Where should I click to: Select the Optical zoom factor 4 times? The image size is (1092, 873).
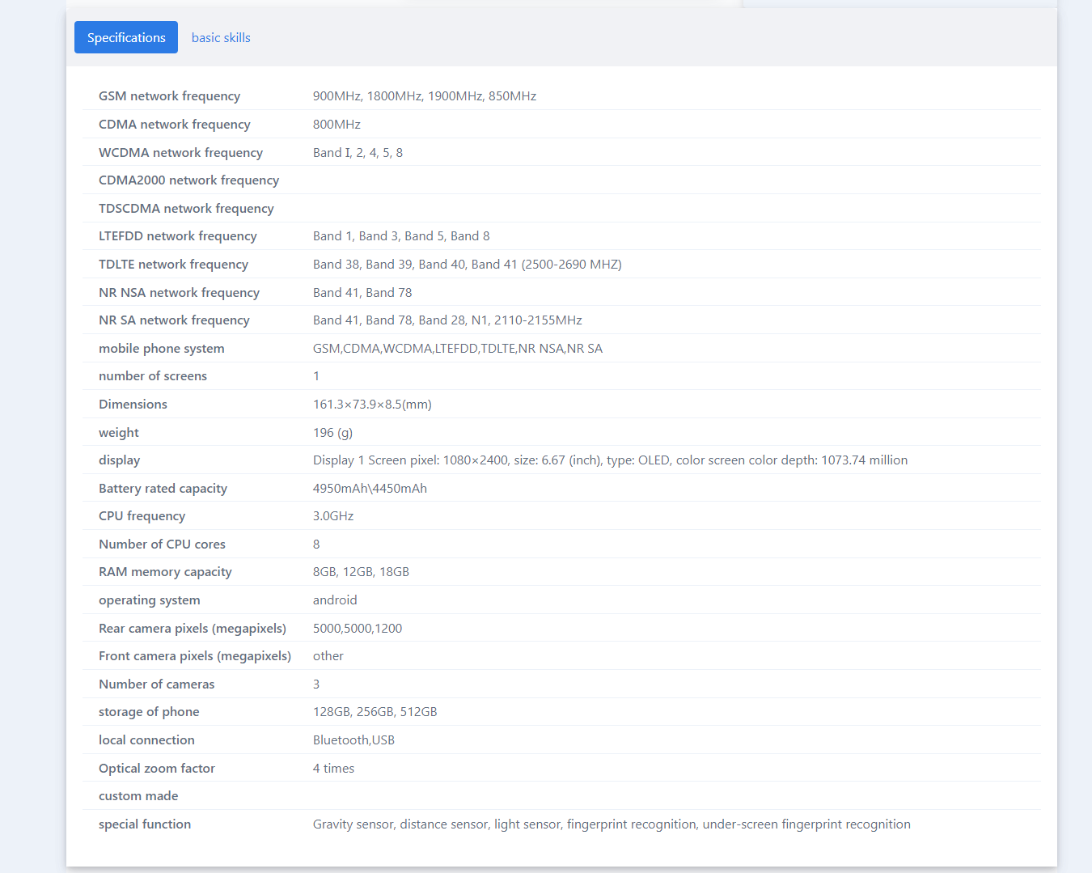tap(333, 768)
